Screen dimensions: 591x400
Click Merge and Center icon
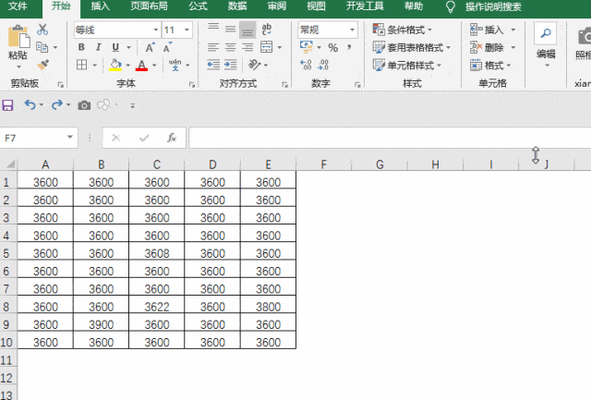click(x=267, y=47)
